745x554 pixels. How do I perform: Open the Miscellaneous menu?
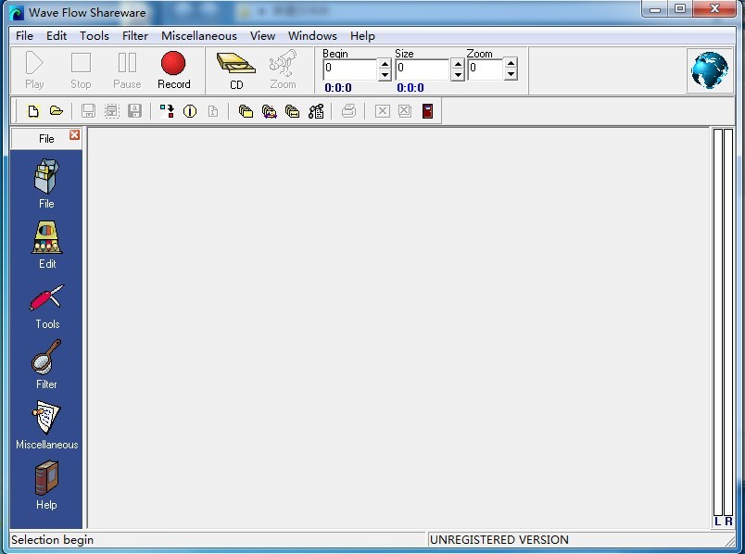pyautogui.click(x=198, y=35)
